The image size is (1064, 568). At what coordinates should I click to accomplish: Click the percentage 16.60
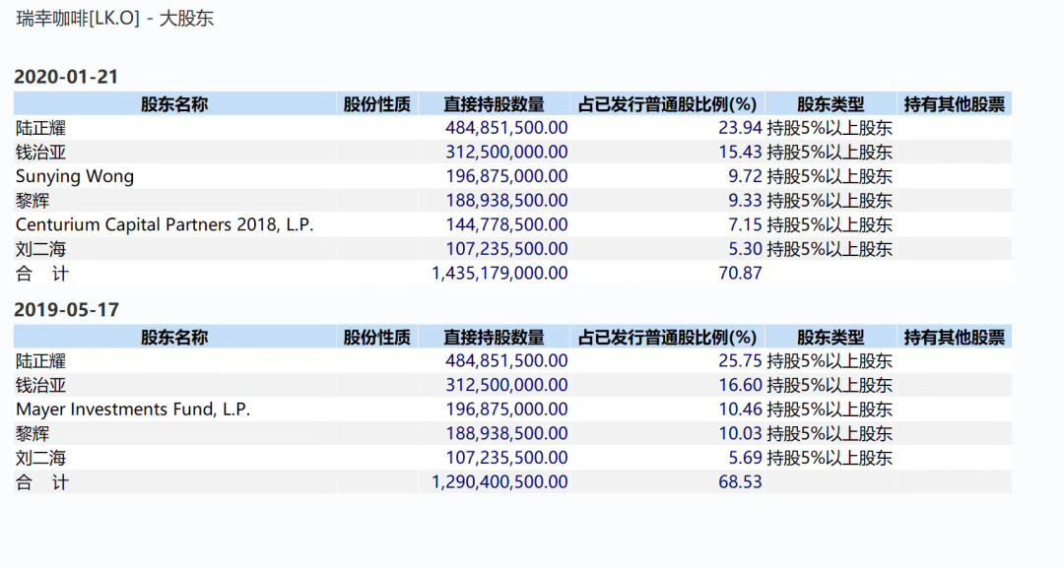pos(740,386)
